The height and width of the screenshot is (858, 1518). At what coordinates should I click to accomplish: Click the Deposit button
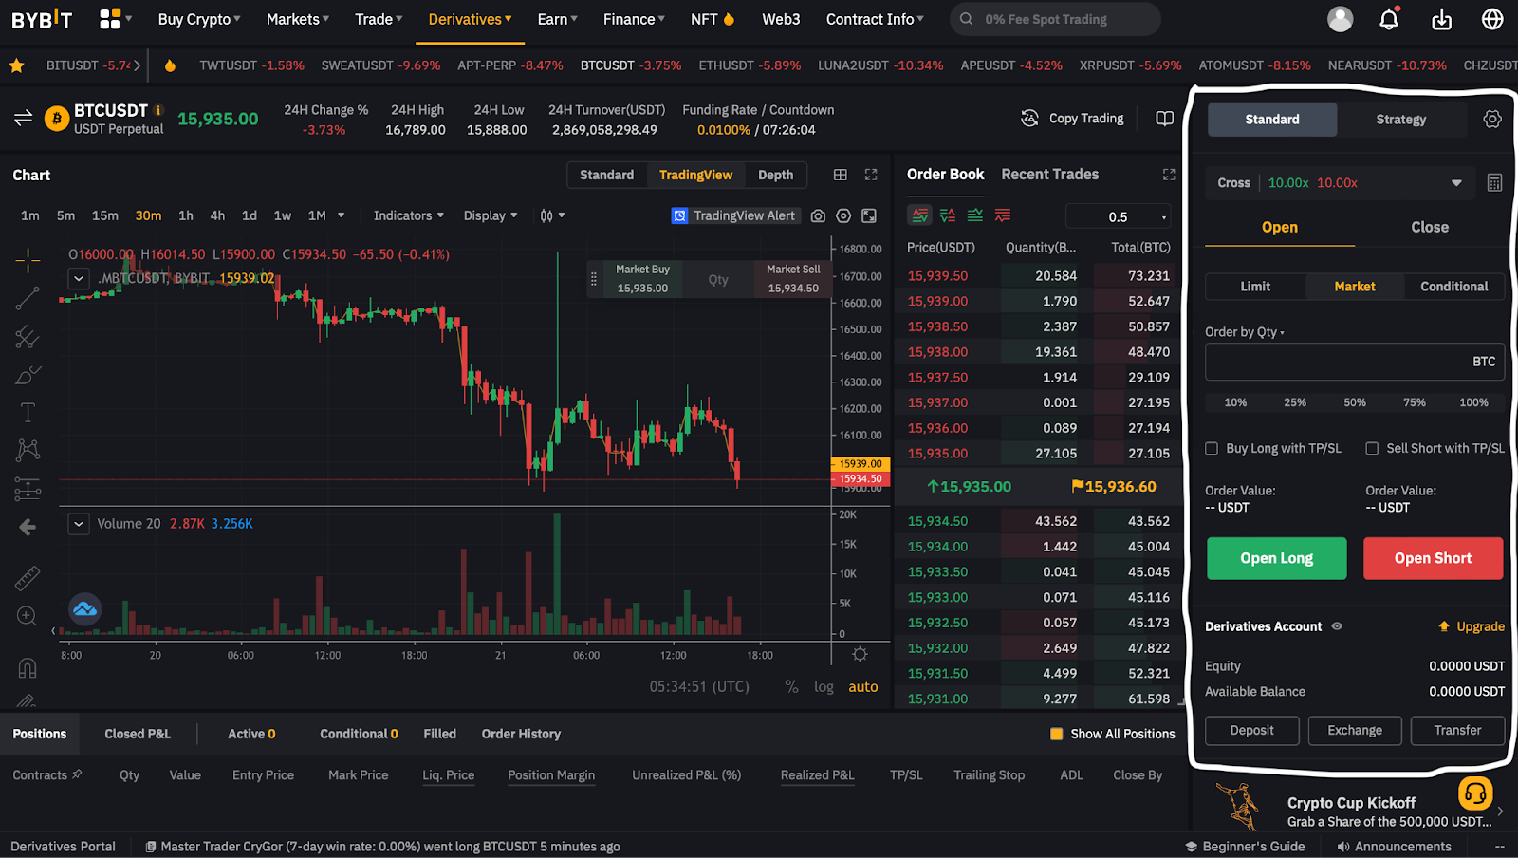tap(1252, 731)
